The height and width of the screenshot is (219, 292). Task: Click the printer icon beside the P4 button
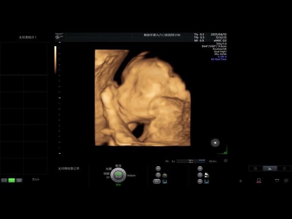click(x=207, y=175)
